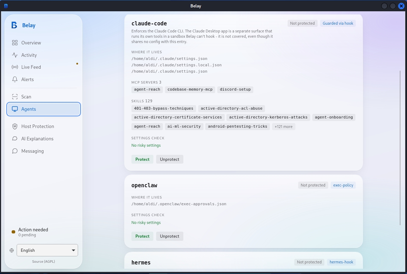
Task: Click the active-directory-acl-abuse skill chip
Action: [x=231, y=108]
